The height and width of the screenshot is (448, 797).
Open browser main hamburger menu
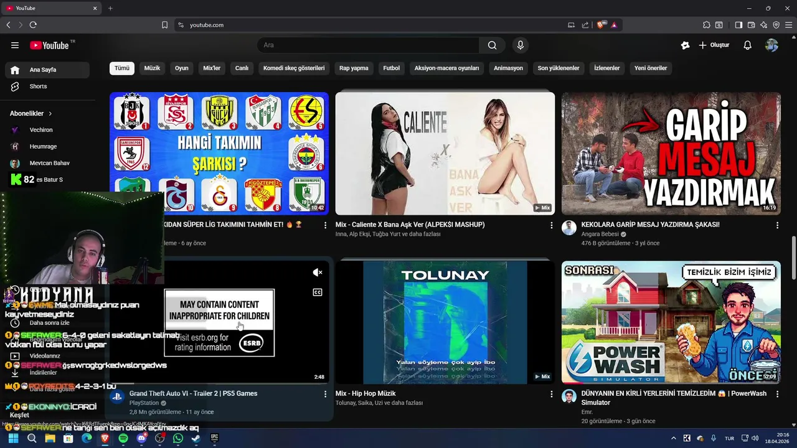[788, 25]
